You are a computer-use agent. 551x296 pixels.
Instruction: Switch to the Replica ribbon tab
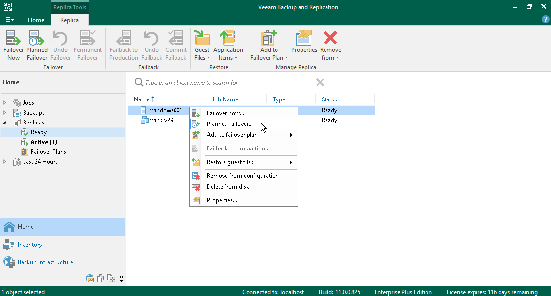coord(70,20)
